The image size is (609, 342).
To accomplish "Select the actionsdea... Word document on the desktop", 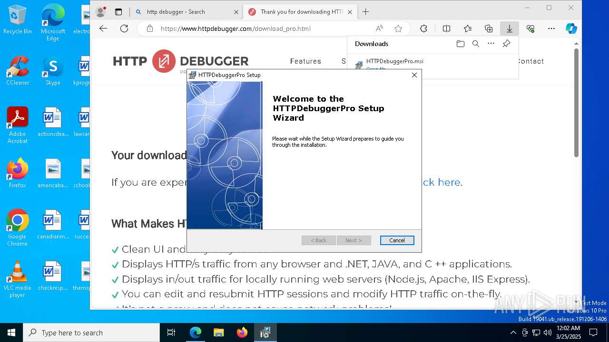I will click(x=53, y=122).
